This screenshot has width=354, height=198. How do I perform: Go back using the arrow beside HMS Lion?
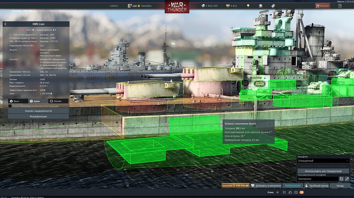5,24
